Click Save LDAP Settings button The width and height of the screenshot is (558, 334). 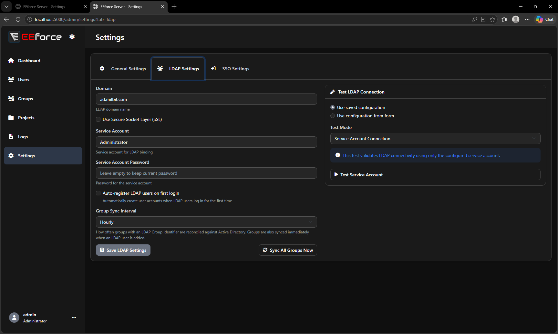tap(123, 250)
